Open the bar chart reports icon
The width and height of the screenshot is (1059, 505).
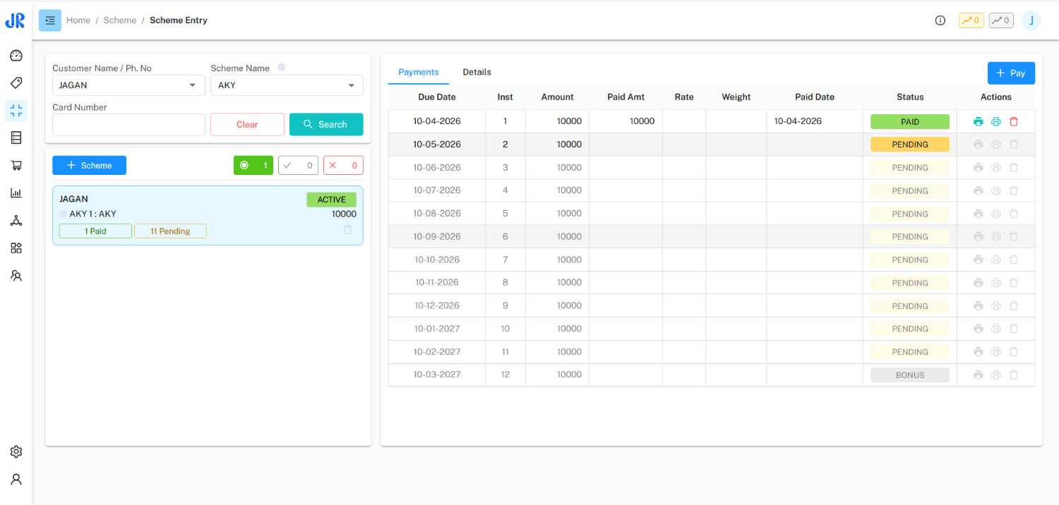[x=16, y=193]
